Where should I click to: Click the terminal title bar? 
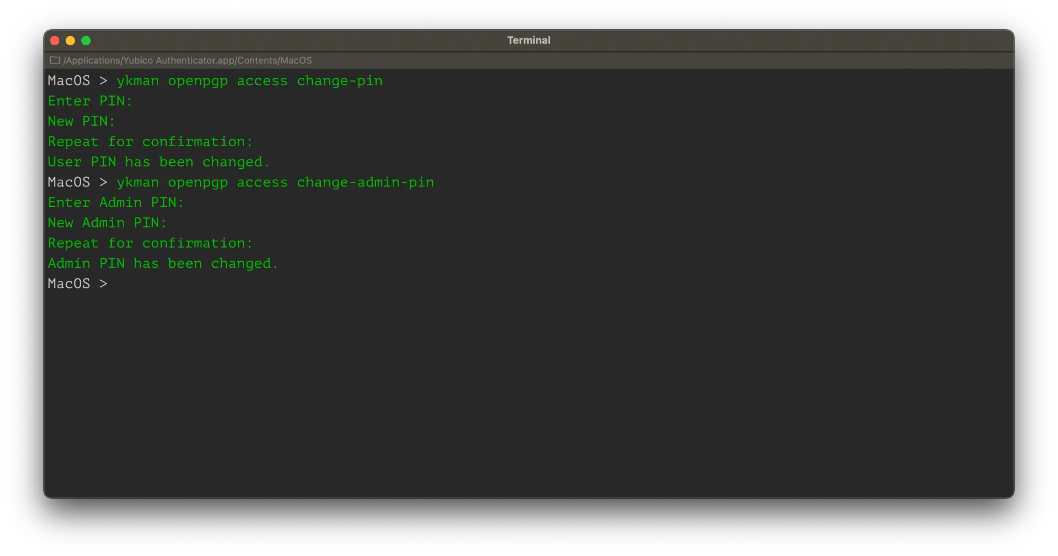[528, 40]
